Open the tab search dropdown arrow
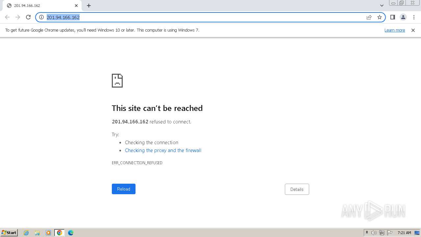The height and width of the screenshot is (237, 421). (382, 6)
